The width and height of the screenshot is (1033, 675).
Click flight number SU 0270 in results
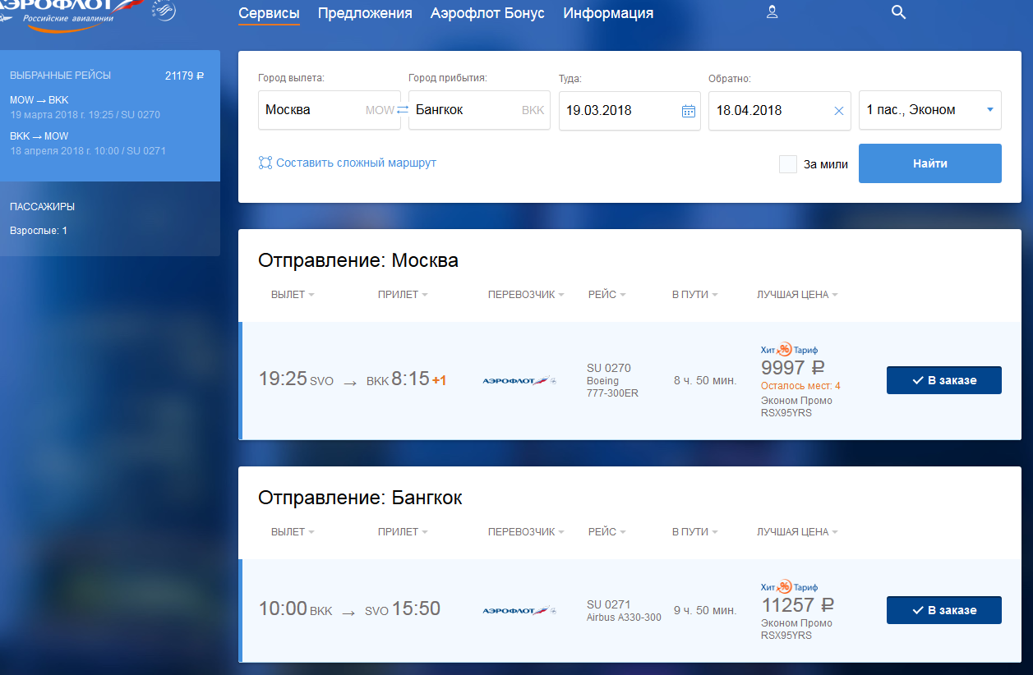609,368
